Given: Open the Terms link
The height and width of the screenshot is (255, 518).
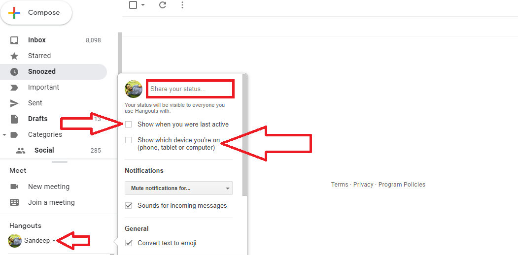Looking at the screenshot, I should [x=340, y=185].
